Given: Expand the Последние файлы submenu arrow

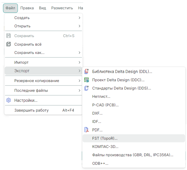Looking at the screenshot, I should click(x=79, y=91).
